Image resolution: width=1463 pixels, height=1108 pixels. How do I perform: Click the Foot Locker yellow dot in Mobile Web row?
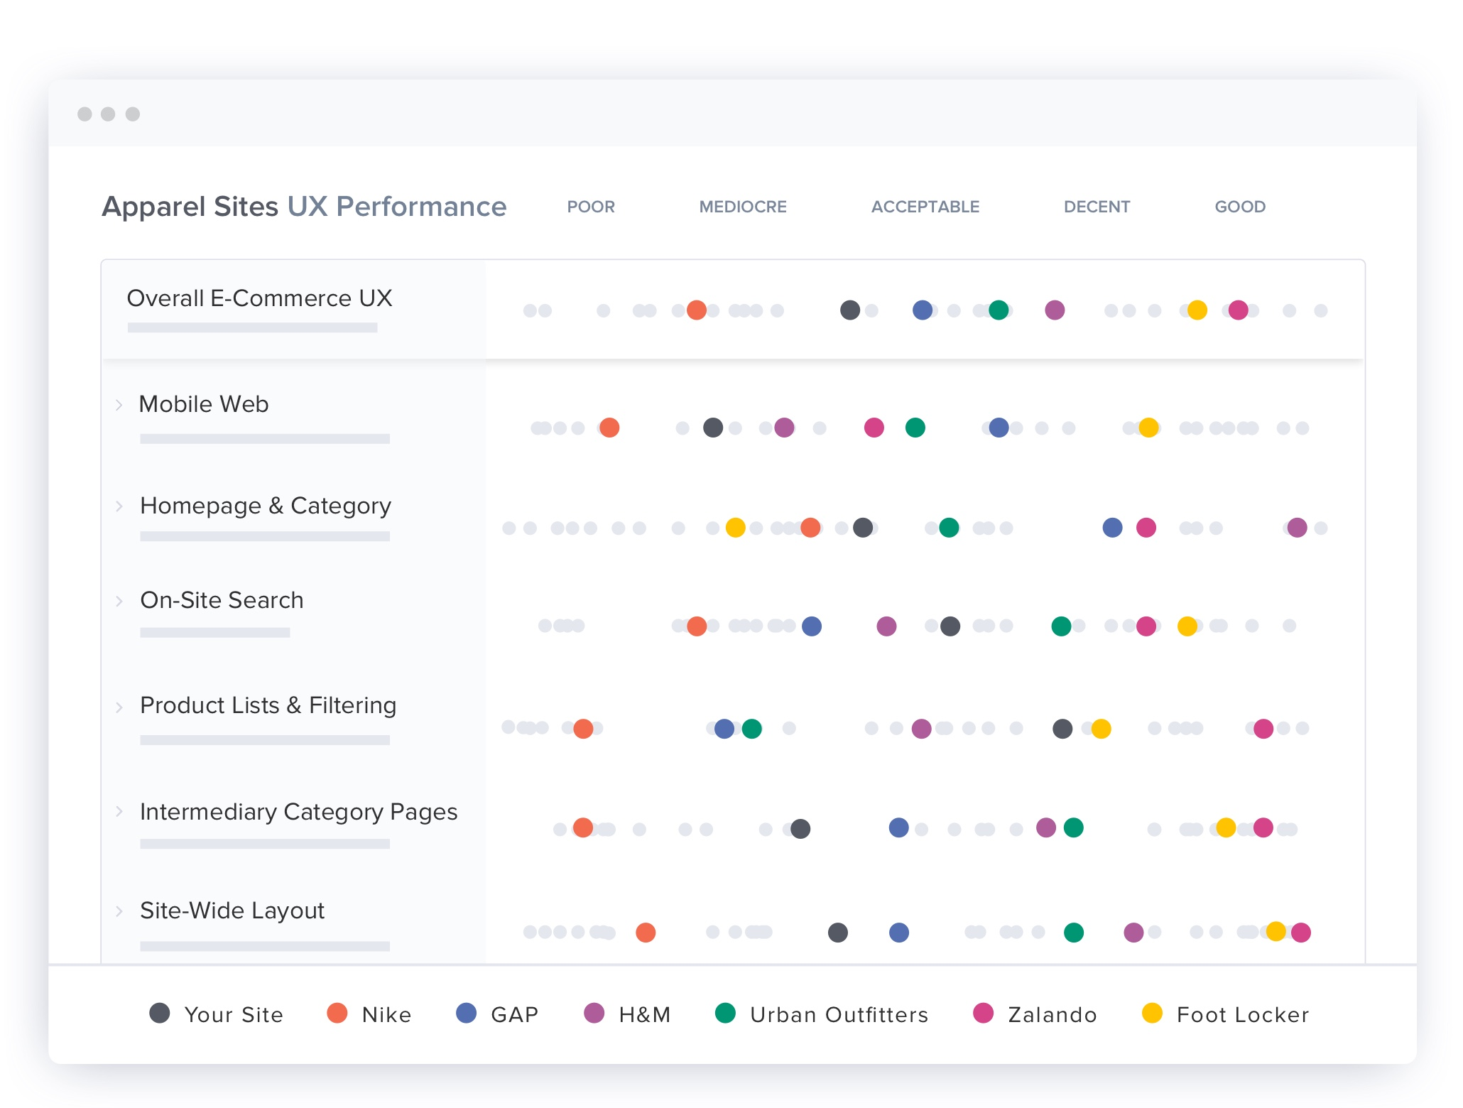coord(1148,428)
